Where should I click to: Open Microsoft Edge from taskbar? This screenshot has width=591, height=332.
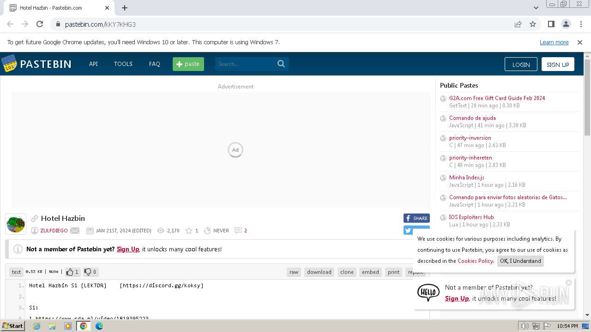point(99,326)
